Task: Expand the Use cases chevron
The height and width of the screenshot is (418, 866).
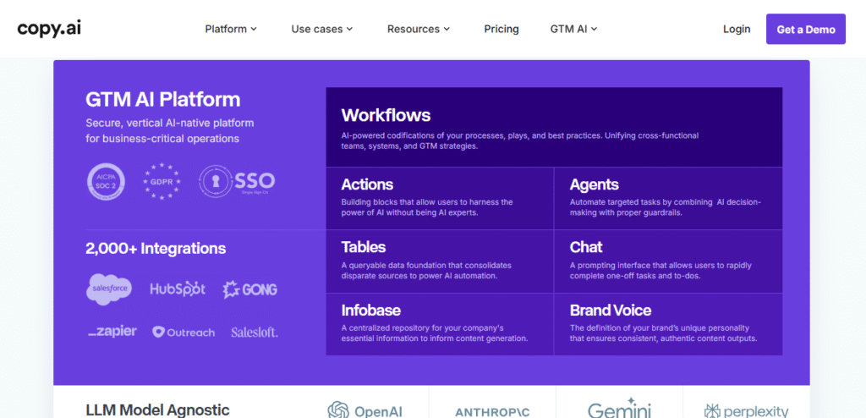Action: (349, 29)
